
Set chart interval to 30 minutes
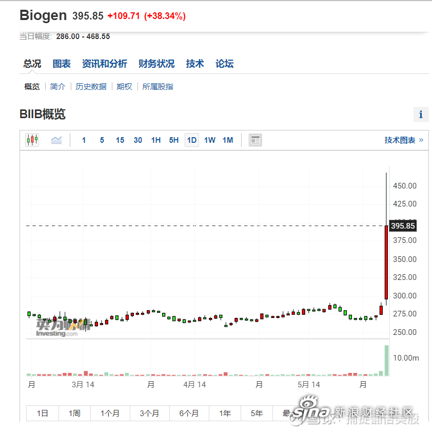tap(138, 140)
